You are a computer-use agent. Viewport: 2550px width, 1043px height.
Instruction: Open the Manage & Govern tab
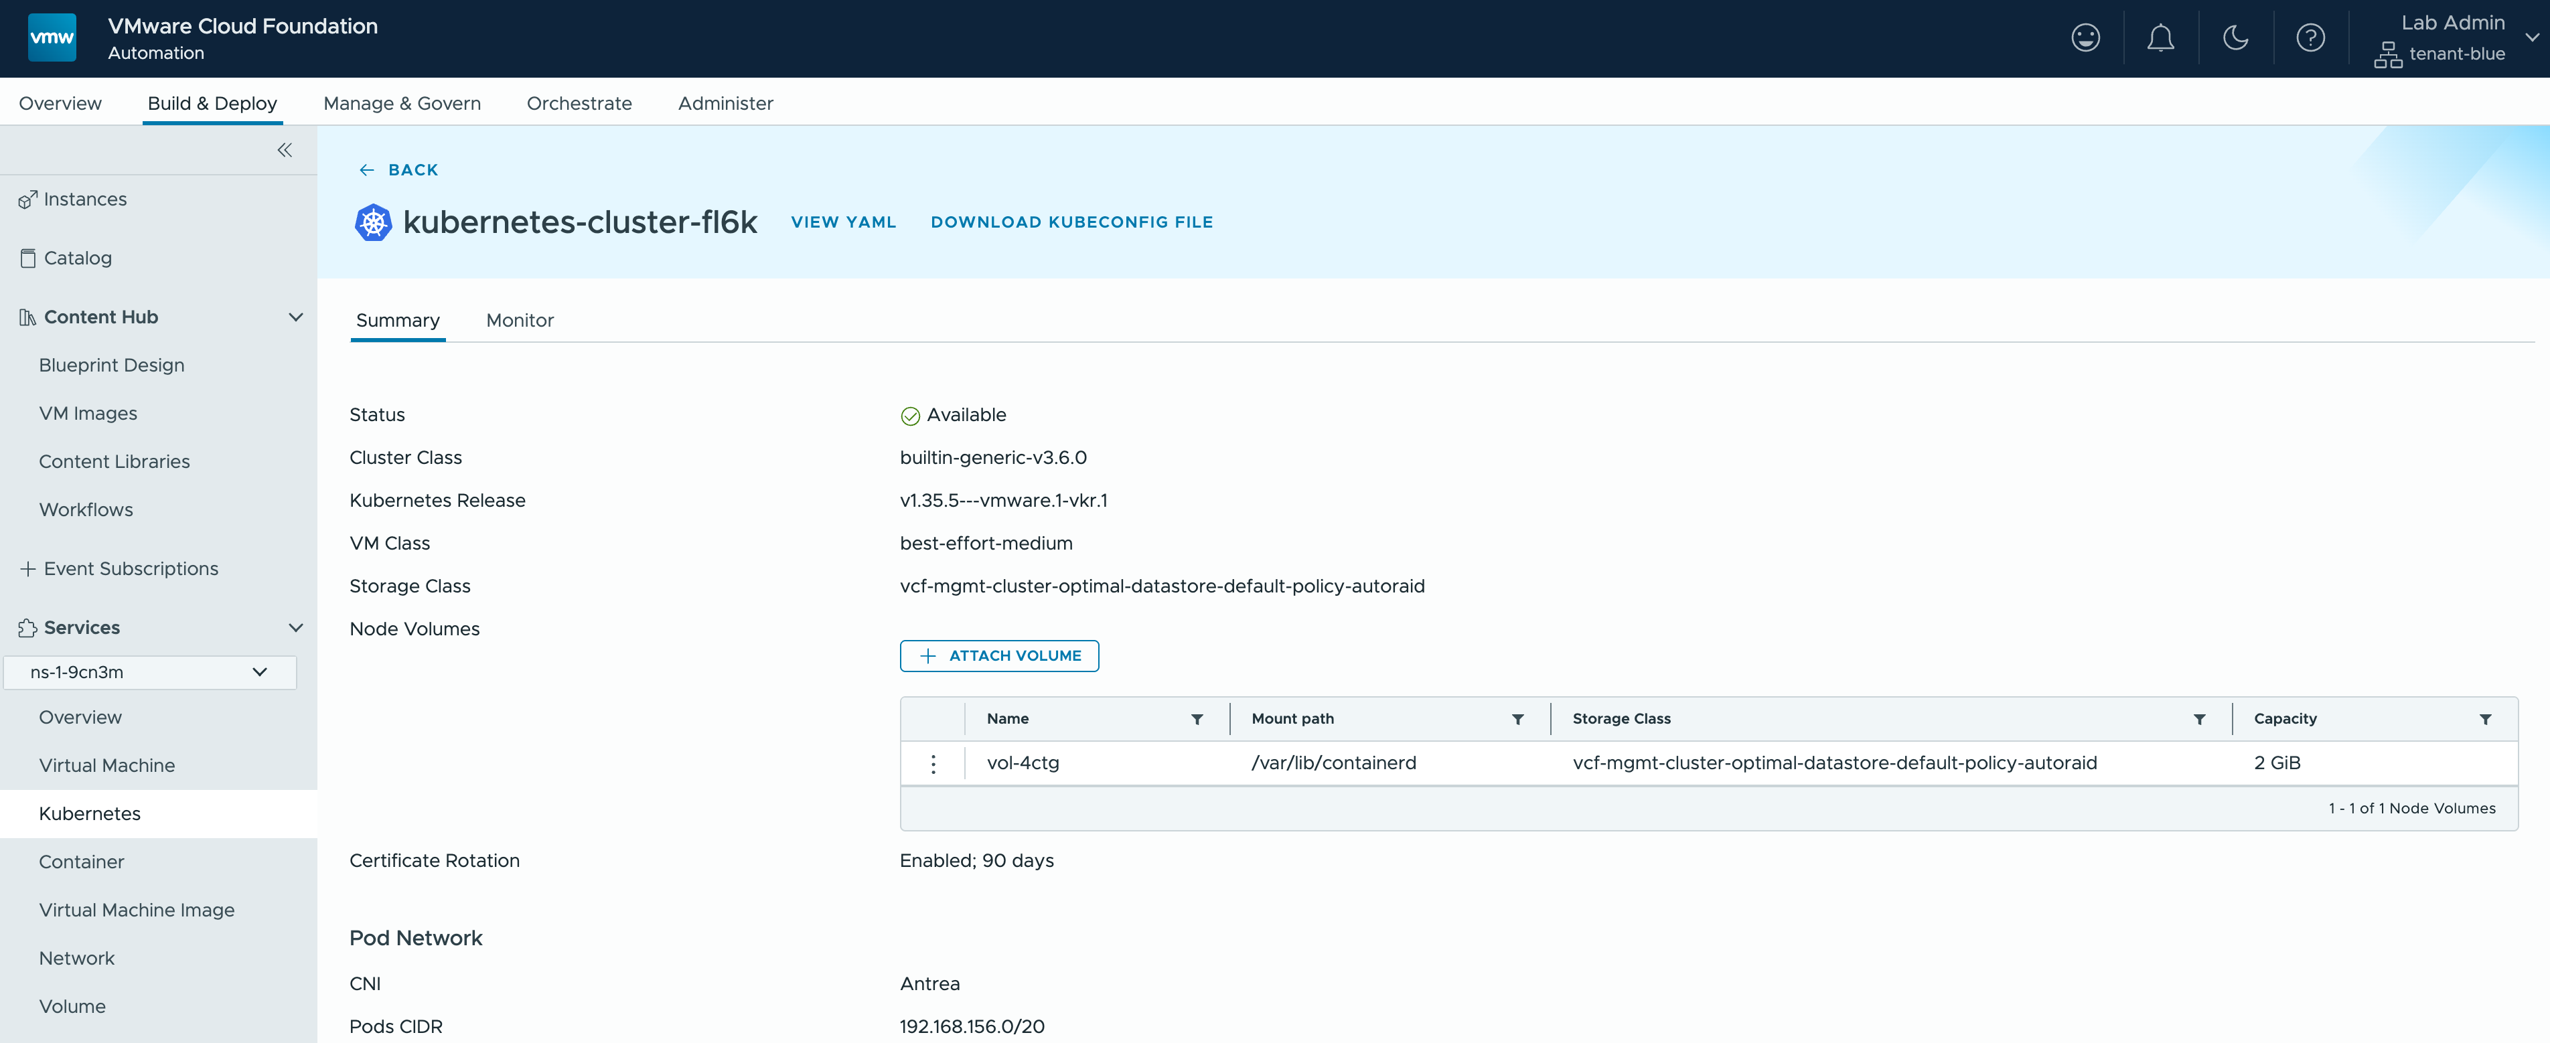(402, 103)
